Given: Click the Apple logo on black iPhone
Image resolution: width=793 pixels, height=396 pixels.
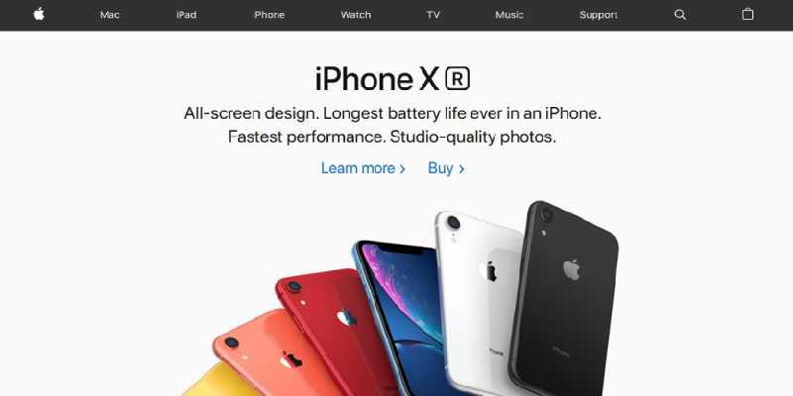Looking at the screenshot, I should [572, 269].
